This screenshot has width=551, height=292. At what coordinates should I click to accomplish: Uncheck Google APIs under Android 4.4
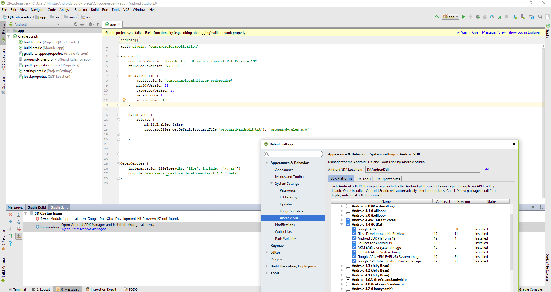(x=354, y=229)
